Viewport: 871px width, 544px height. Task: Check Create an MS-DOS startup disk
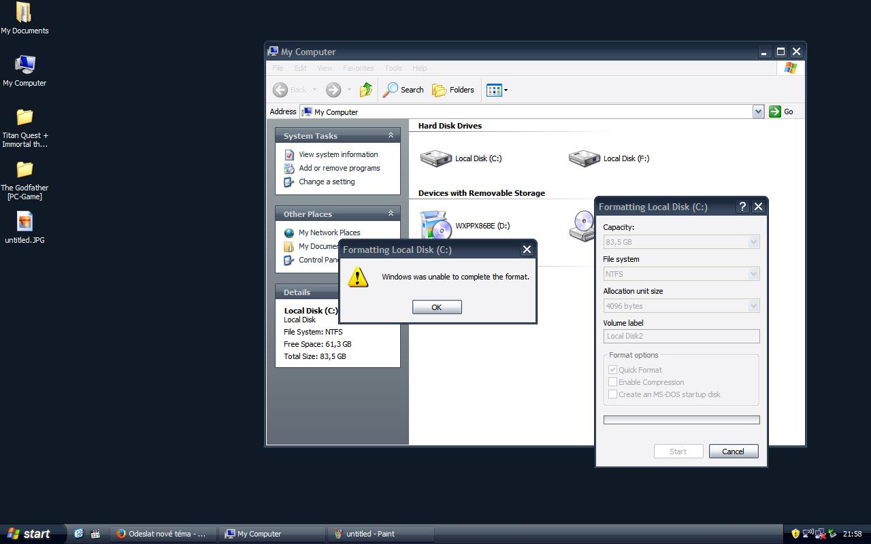612,394
